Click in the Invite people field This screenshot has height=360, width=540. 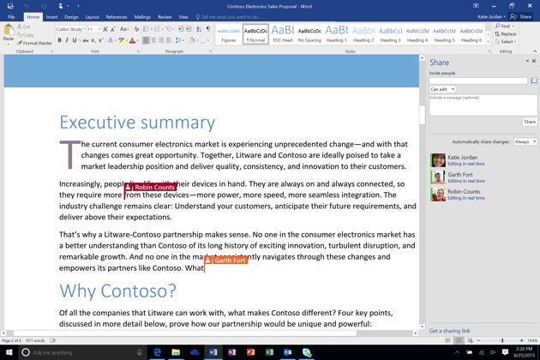pyautogui.click(x=478, y=81)
